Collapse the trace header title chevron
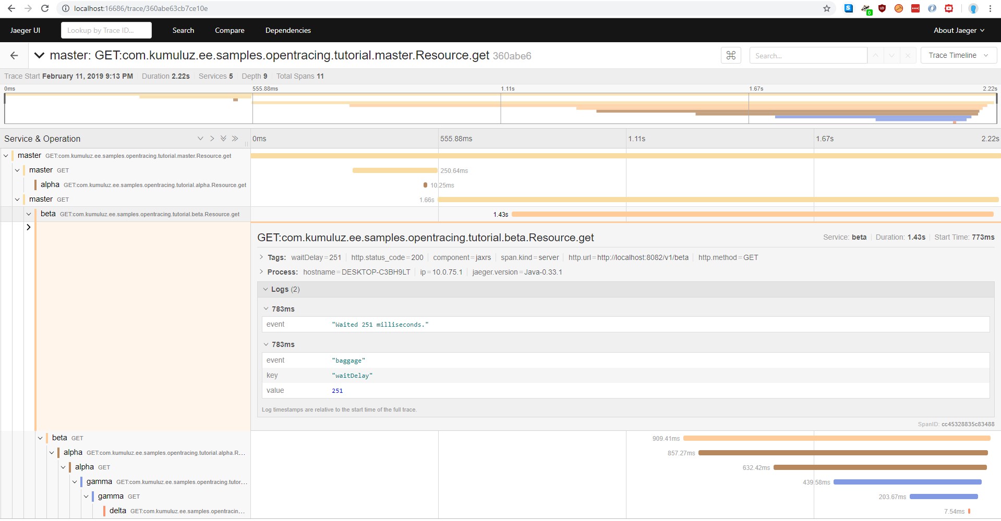This screenshot has width=1001, height=521. 39,55
